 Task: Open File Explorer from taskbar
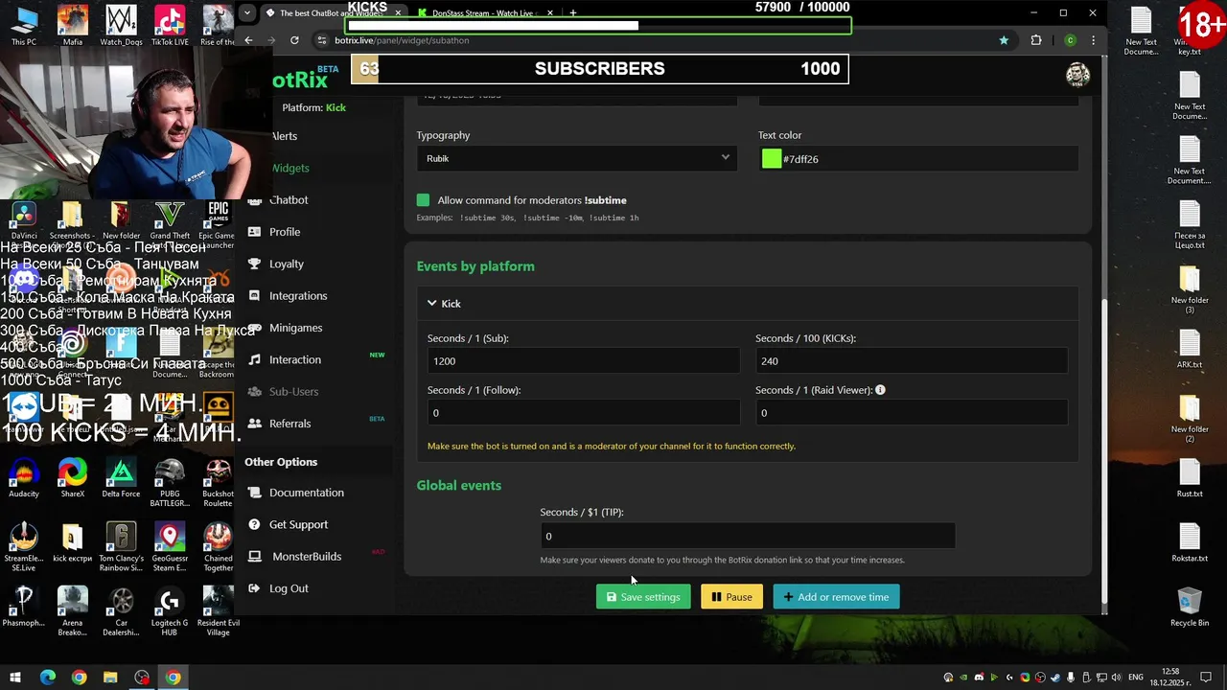(110, 678)
